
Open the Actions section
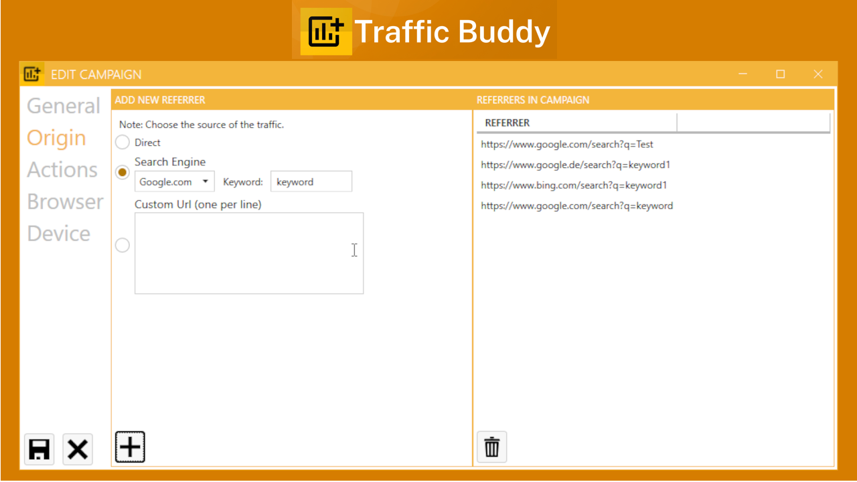(62, 169)
